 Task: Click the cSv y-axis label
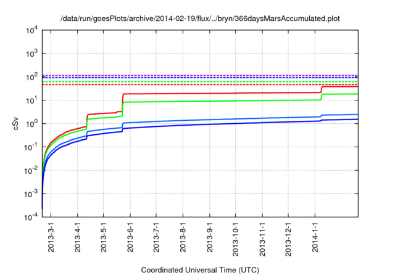[x=17, y=123]
